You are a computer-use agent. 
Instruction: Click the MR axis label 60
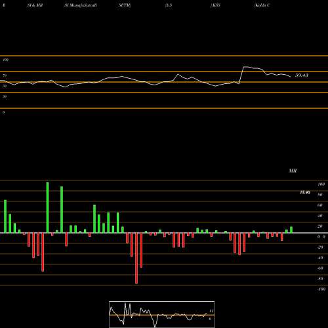(320, 205)
